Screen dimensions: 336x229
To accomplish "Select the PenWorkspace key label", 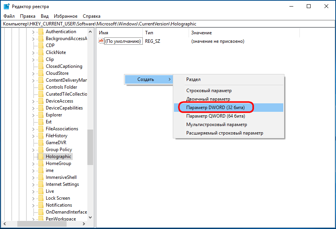I will coord(61,219).
